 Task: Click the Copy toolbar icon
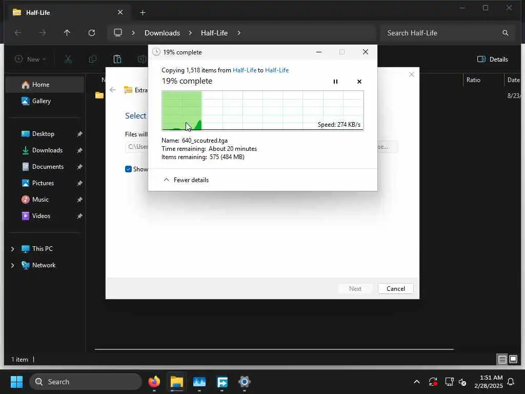pos(93,60)
